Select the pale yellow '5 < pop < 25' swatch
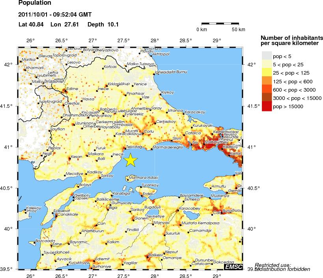 coord(267,65)
